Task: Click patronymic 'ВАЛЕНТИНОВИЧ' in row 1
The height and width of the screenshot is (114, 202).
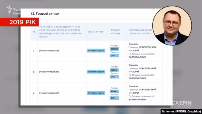Action: 137,57
